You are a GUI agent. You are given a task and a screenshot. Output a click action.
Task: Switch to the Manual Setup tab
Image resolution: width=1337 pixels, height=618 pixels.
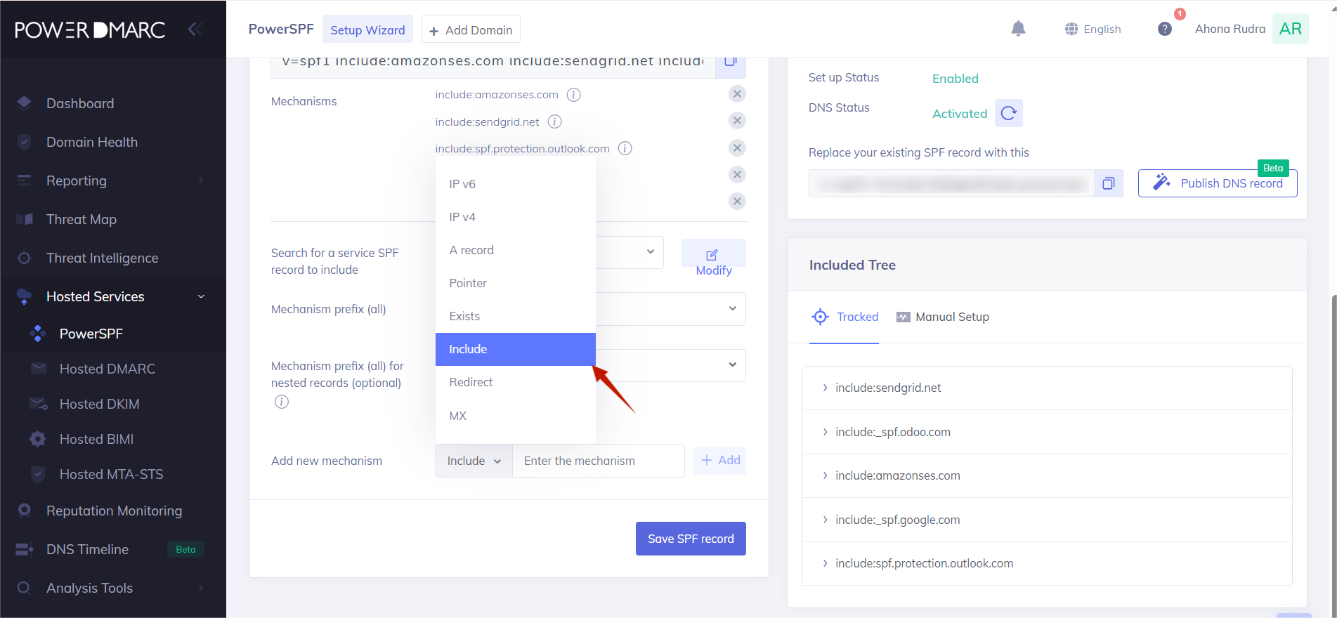click(x=943, y=317)
